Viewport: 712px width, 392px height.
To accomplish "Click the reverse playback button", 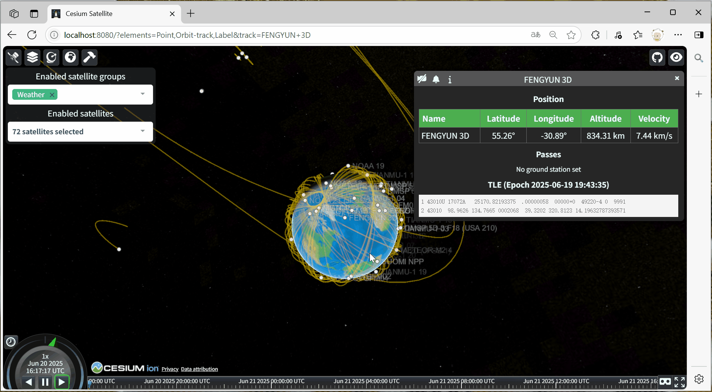I will click(29, 382).
